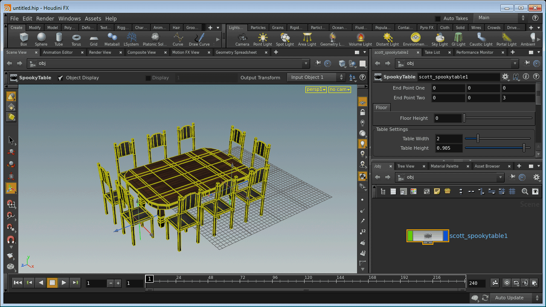The height and width of the screenshot is (307, 546).
Task: Open the Assets menu
Action: 93,18
